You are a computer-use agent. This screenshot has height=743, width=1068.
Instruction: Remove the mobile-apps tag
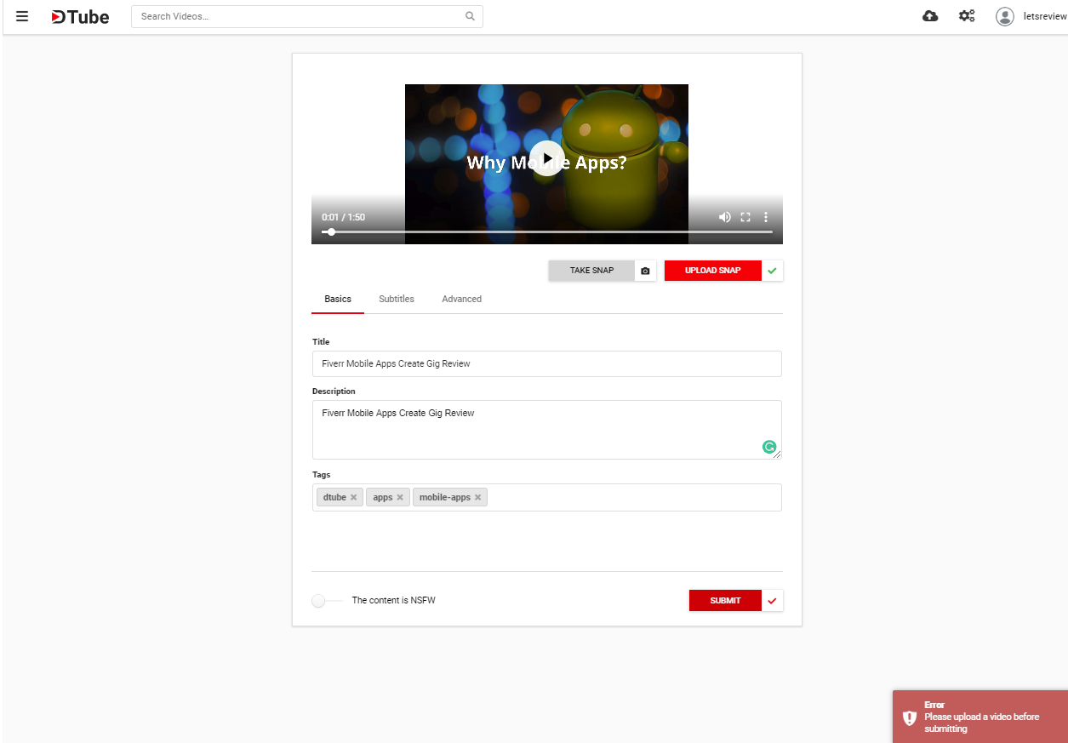477,497
